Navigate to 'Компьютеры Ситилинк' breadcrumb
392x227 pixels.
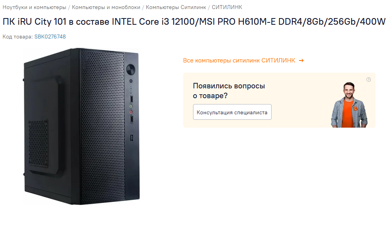pyautogui.click(x=176, y=7)
